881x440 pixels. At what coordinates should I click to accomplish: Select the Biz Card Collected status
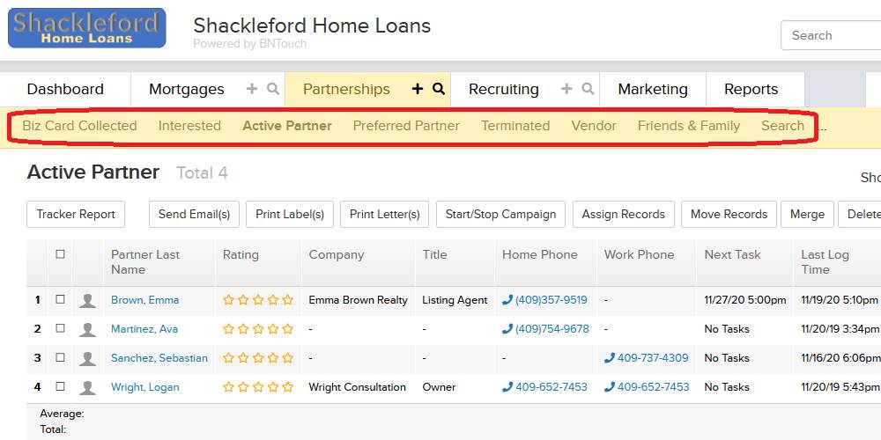click(80, 126)
